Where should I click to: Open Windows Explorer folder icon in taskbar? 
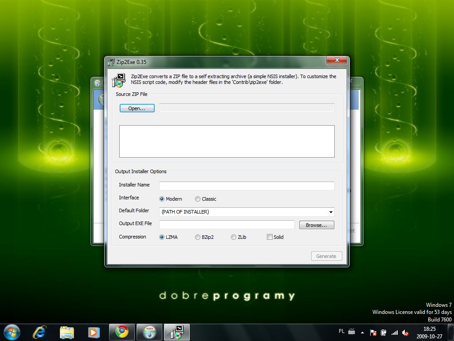click(67, 332)
